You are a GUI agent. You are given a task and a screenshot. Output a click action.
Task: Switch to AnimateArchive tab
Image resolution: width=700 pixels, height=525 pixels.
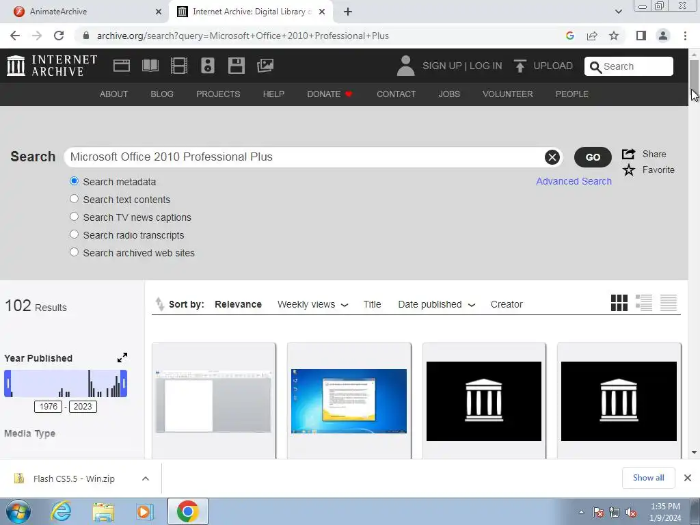85,12
